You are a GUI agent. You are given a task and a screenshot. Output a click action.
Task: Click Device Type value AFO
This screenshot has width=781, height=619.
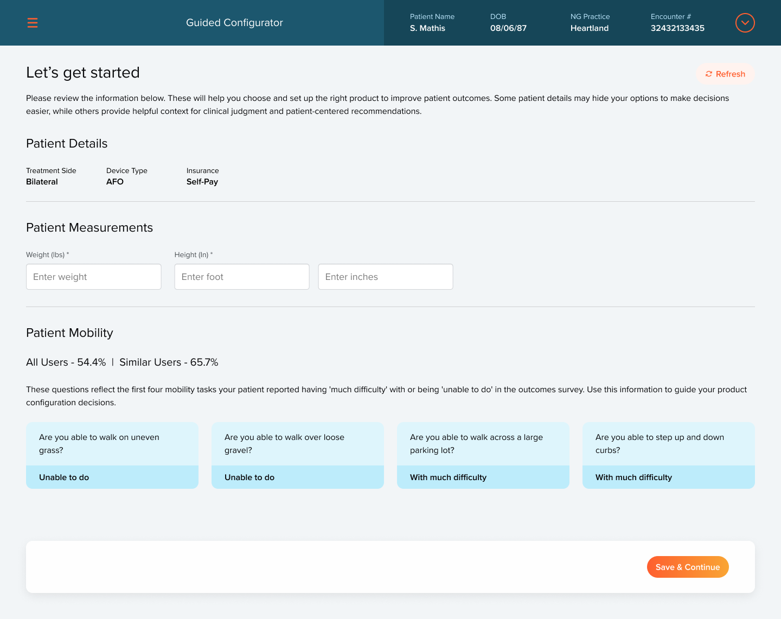[x=115, y=182]
